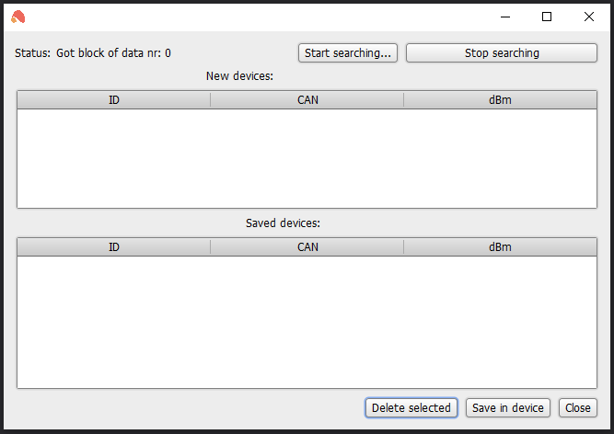Click empty area of New devices table
This screenshot has width=614, height=434.
[x=307, y=158]
